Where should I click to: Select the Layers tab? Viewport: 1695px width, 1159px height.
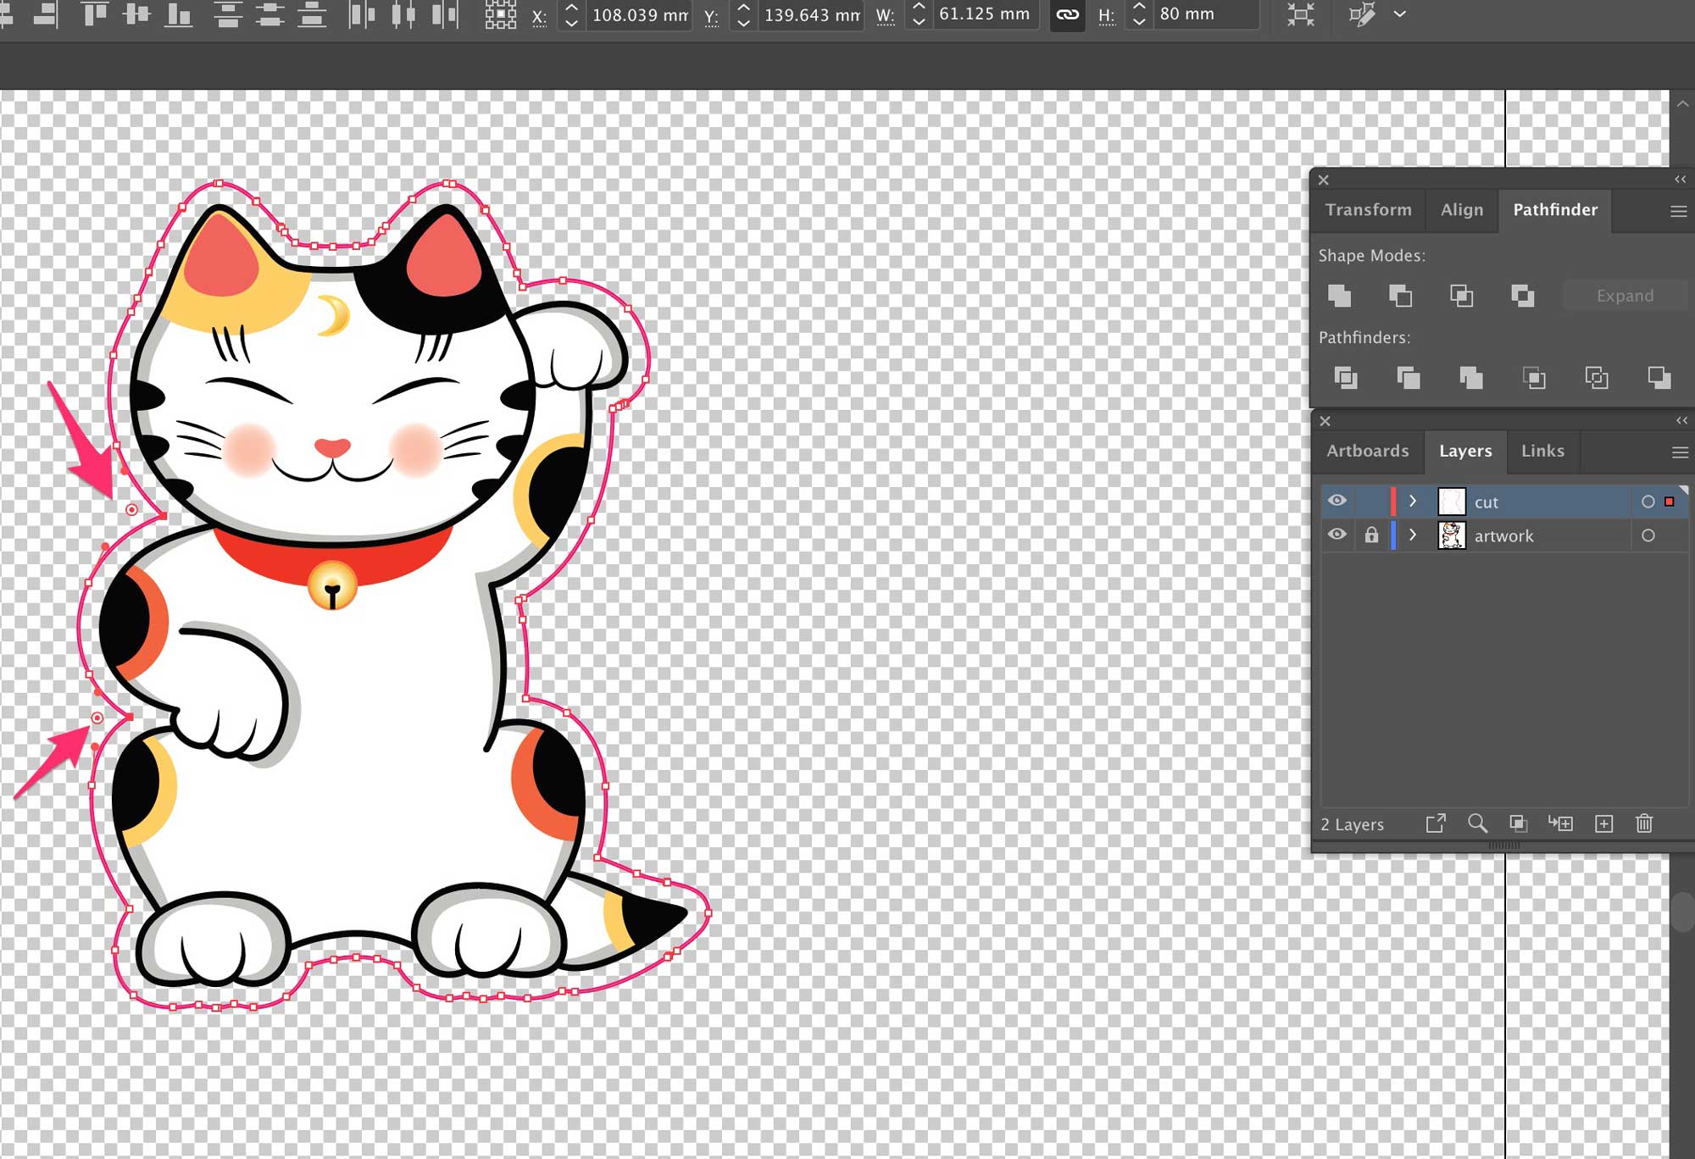pyautogui.click(x=1465, y=452)
